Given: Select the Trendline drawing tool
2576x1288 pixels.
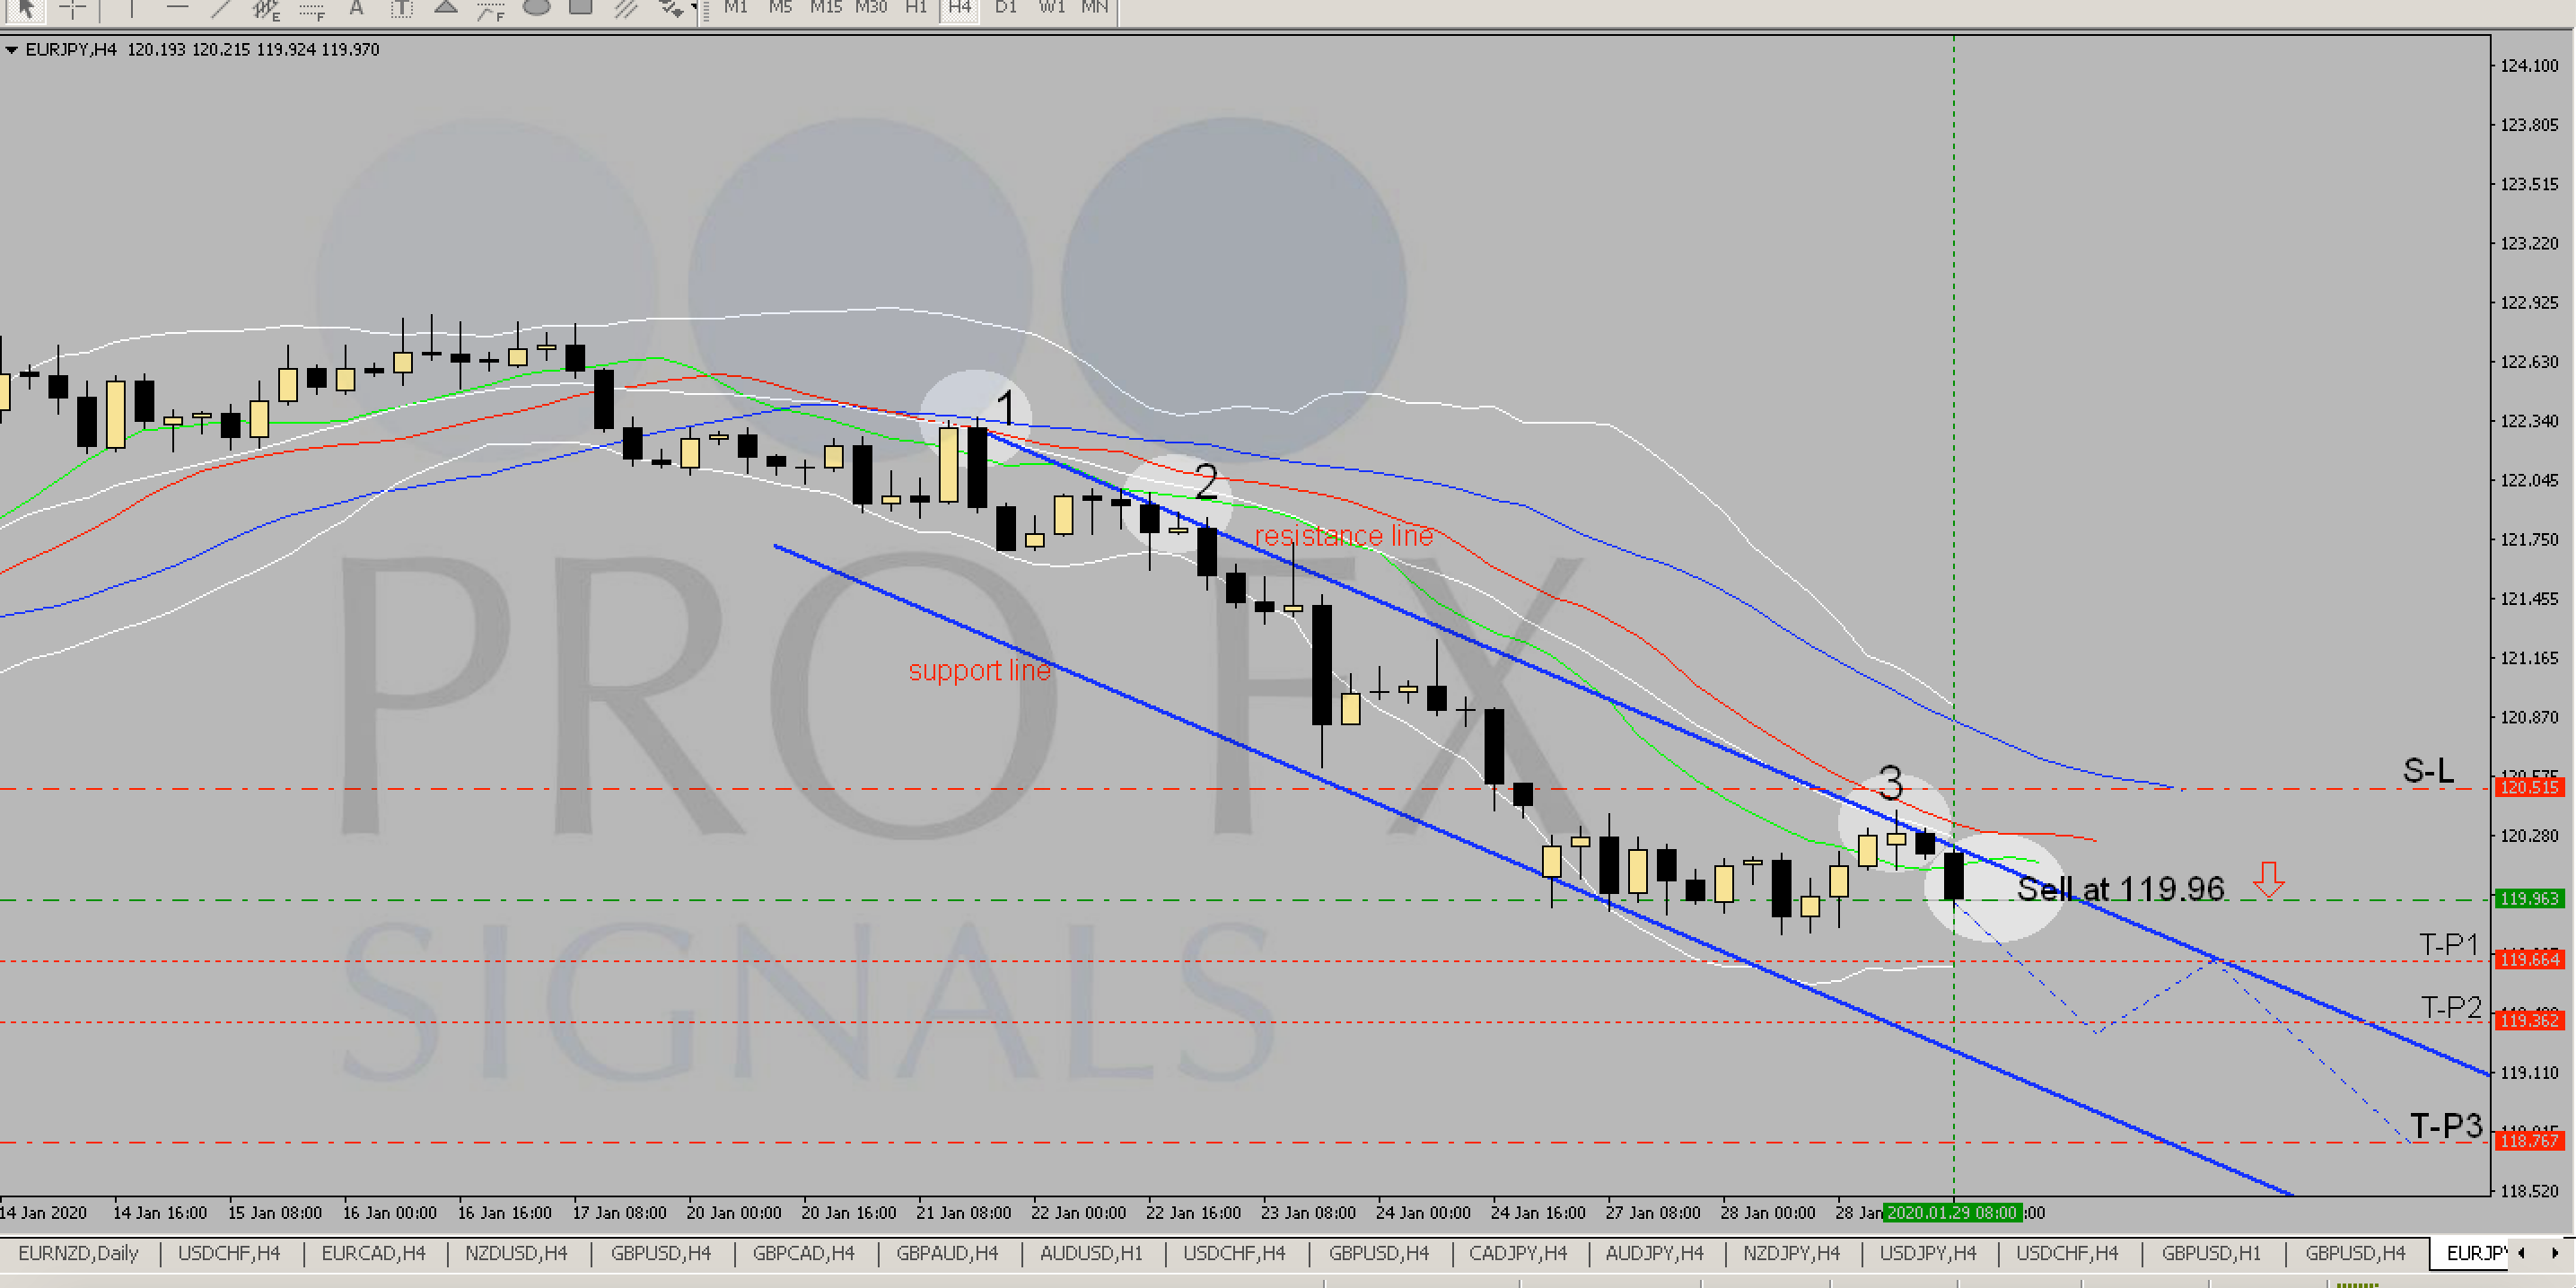Looking at the screenshot, I should pyautogui.click(x=221, y=9).
